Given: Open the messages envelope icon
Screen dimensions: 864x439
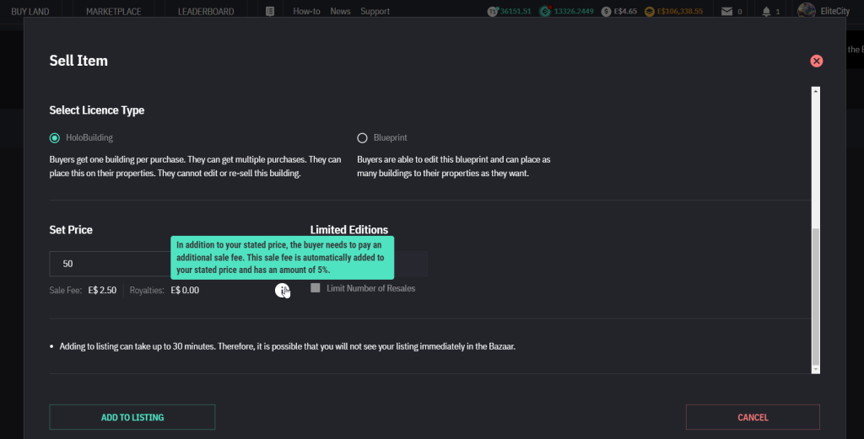Looking at the screenshot, I should (x=726, y=12).
